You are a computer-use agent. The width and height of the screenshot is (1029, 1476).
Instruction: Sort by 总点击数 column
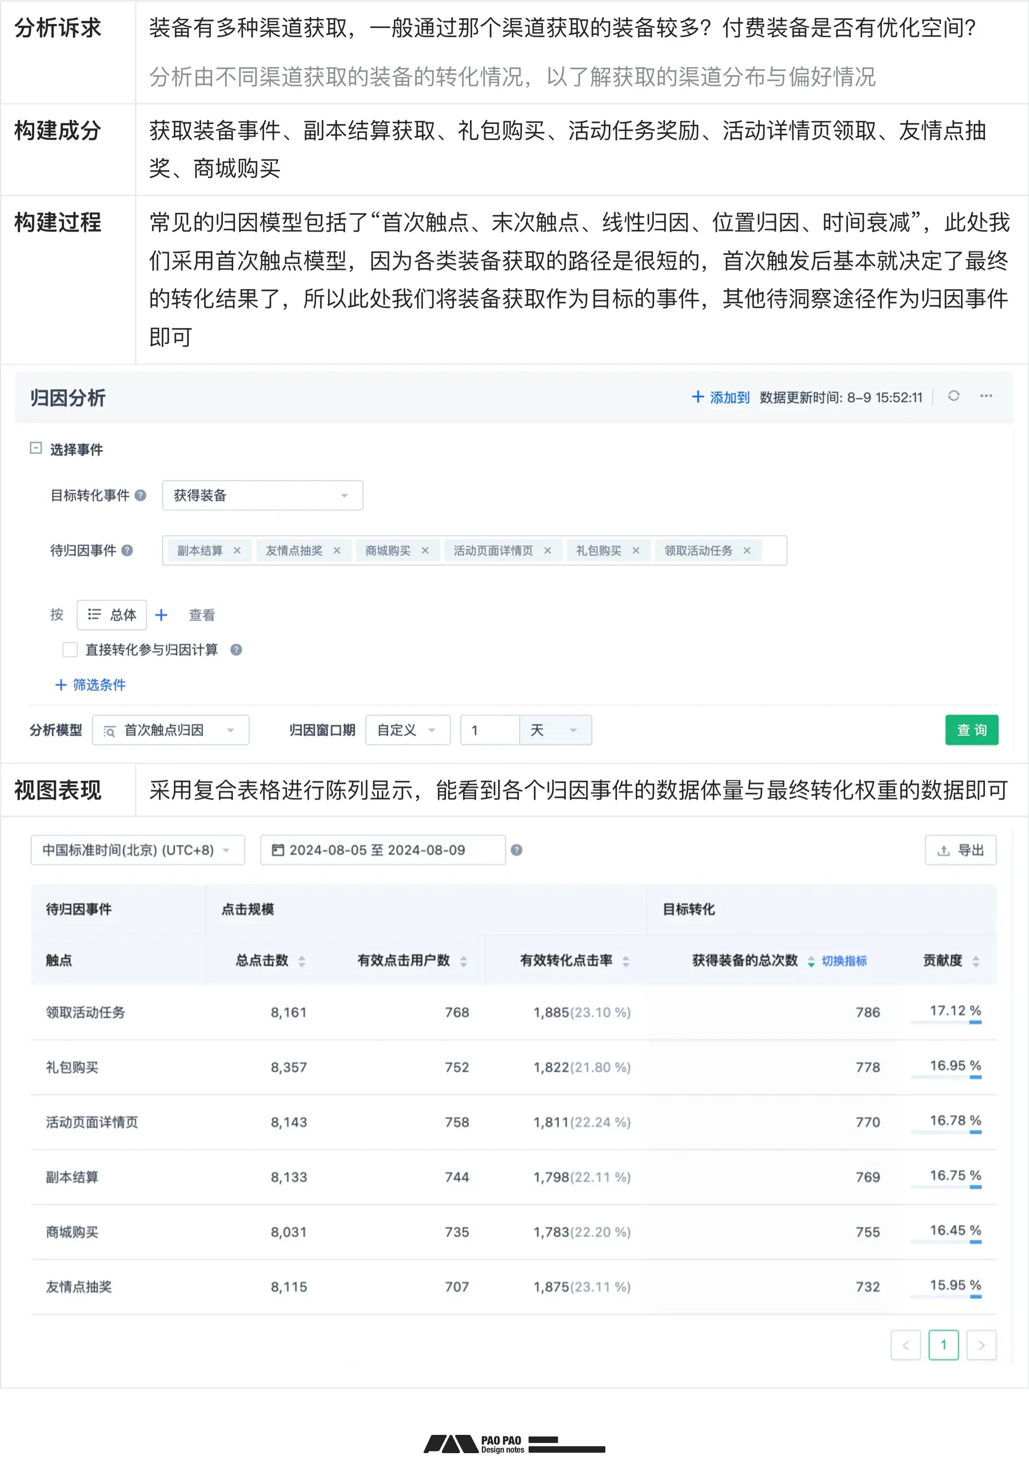click(301, 961)
